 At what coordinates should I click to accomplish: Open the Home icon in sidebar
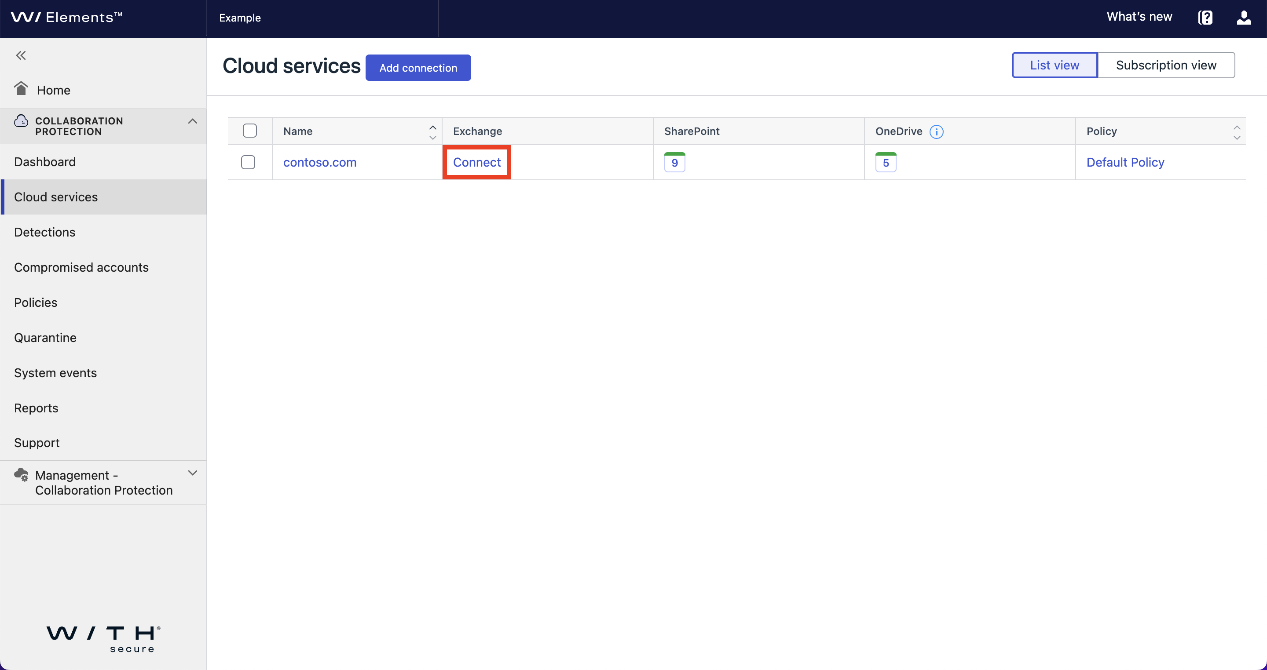point(21,88)
